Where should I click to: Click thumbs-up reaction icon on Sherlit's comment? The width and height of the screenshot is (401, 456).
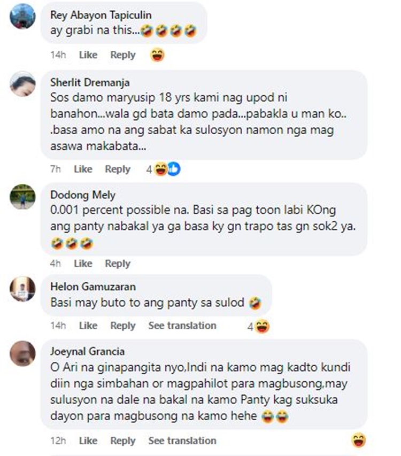tap(174, 169)
